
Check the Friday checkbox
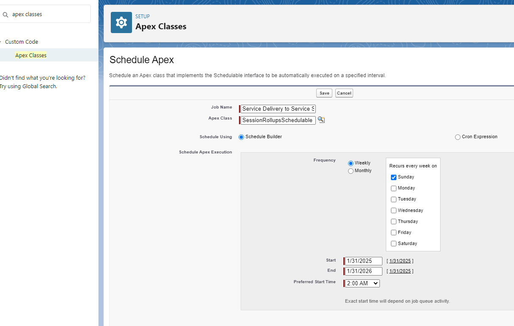(393, 233)
